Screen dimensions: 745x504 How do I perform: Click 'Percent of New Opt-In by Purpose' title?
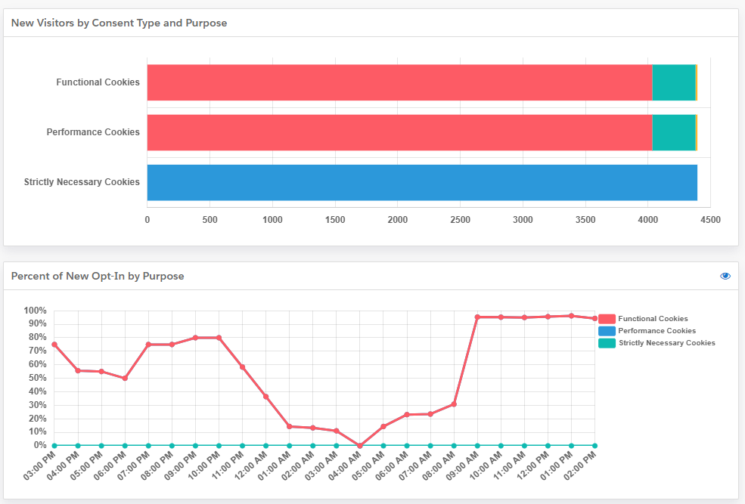point(98,277)
